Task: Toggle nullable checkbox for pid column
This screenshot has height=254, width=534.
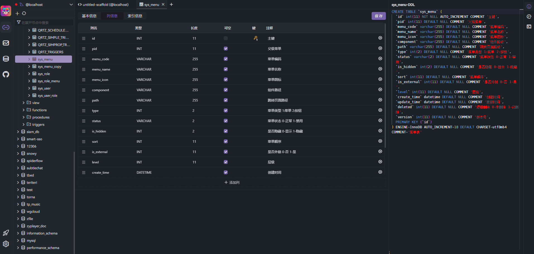Action: click(226, 49)
